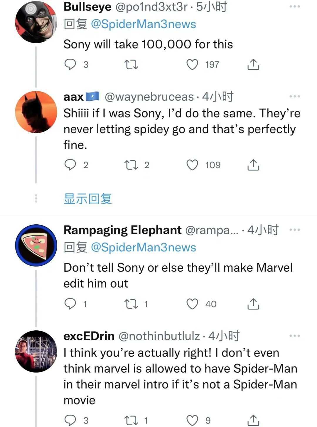Reply to Bullseye's Sony tweet
The height and width of the screenshot is (427, 317).
tap(70, 65)
